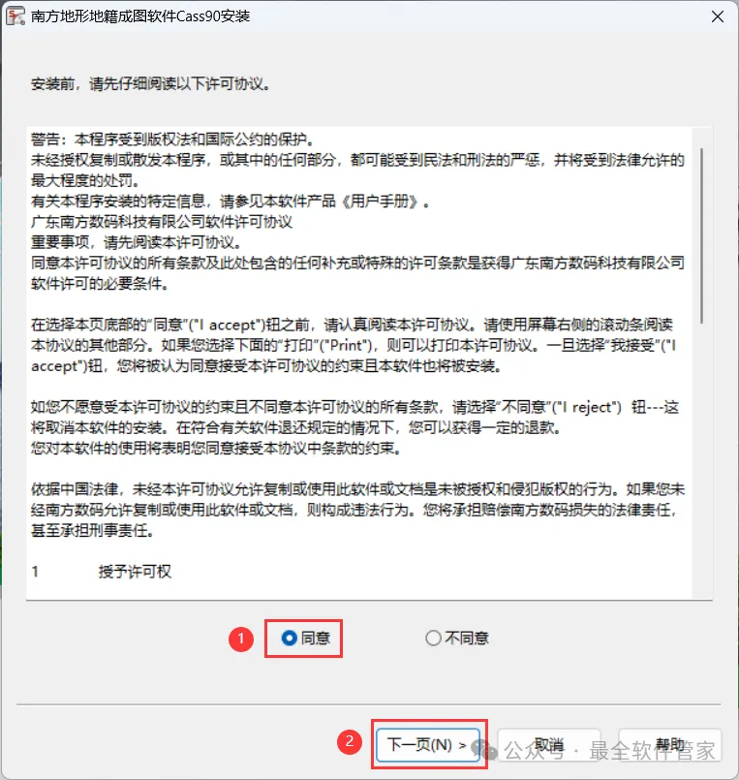The height and width of the screenshot is (780, 739).
Task: Click the 广东南方数码科技有限公司软件许可协议 line
Action: (162, 222)
